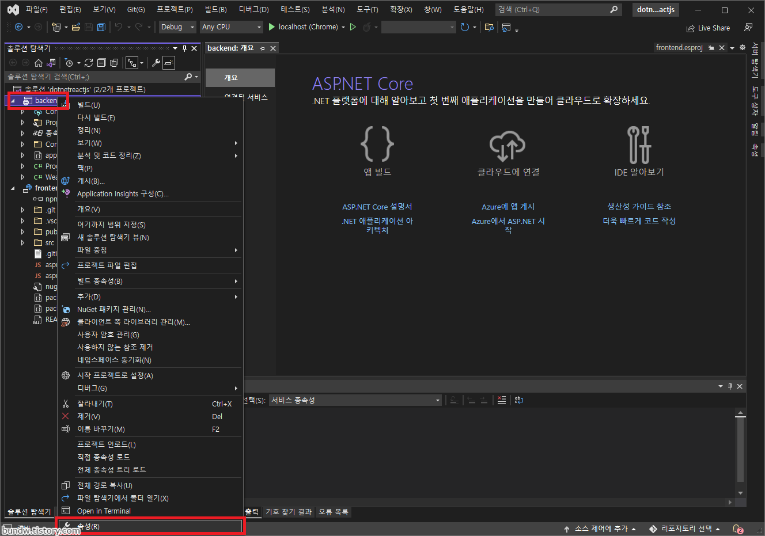Switch to the 기호 찾기 결과 tab

coord(289,512)
